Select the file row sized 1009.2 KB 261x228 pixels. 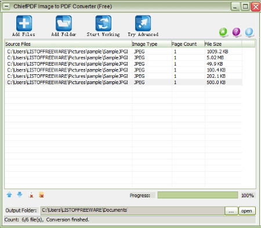[x=124, y=52]
